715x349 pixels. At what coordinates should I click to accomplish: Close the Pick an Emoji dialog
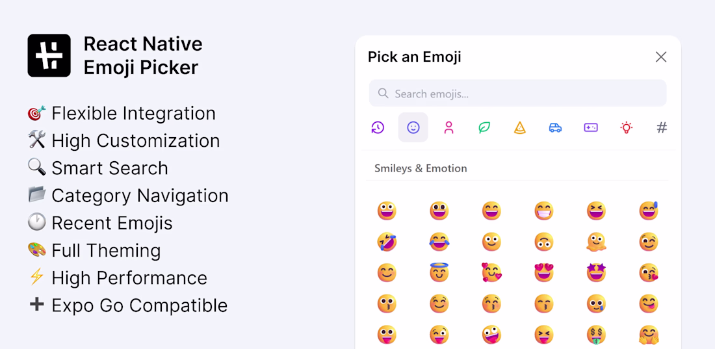(661, 57)
